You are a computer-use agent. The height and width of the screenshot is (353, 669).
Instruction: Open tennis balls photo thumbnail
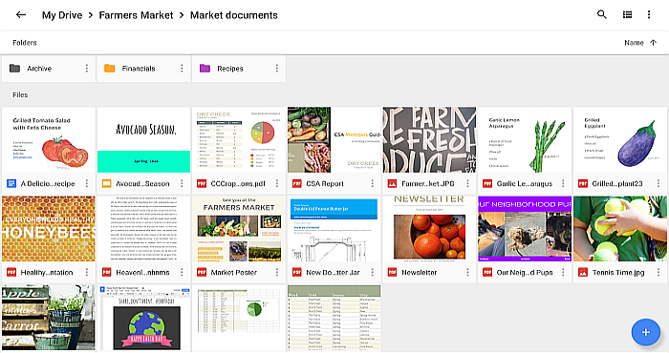(x=620, y=229)
